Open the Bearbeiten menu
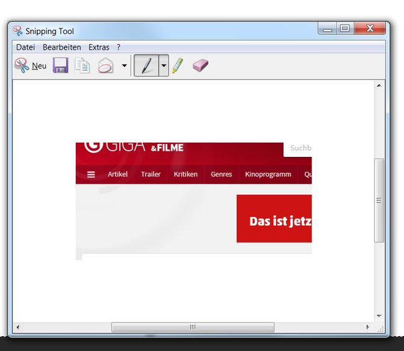This screenshot has height=351, width=404. [x=62, y=47]
